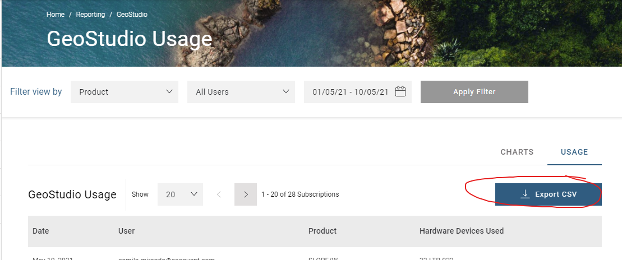Click the '1 - 20 of 28 Subscriptions' text
The image size is (622, 260).
pyautogui.click(x=300, y=194)
